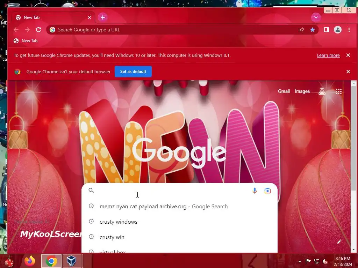The image size is (358, 268).
Task: Toggle the Chrome side panel icon
Action: 327,30
